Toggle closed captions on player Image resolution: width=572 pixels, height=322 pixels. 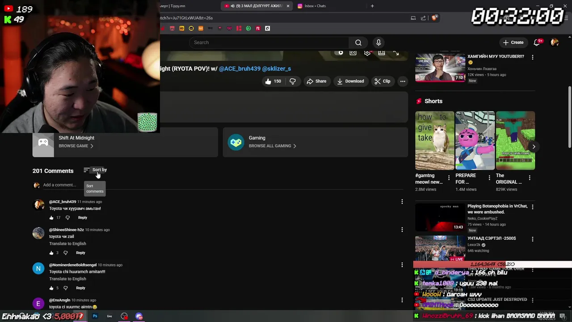(x=353, y=53)
